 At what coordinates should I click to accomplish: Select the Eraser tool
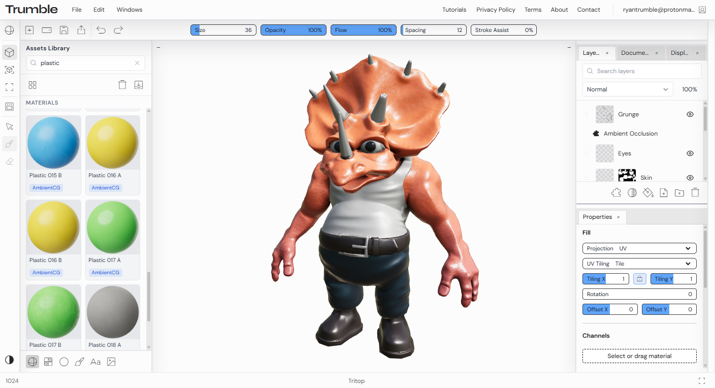click(x=9, y=161)
